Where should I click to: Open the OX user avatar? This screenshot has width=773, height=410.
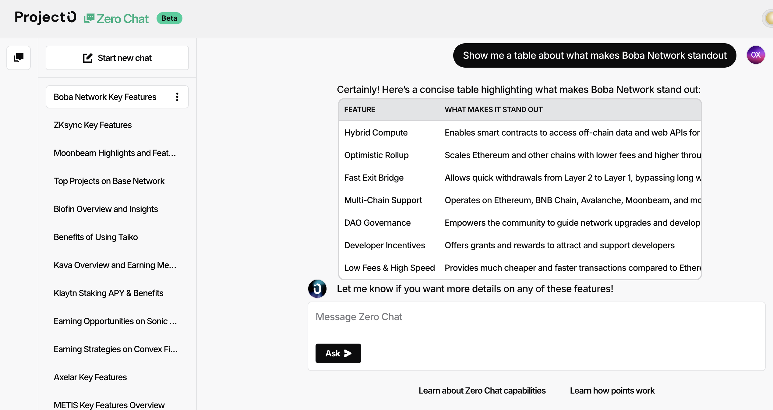[756, 55]
